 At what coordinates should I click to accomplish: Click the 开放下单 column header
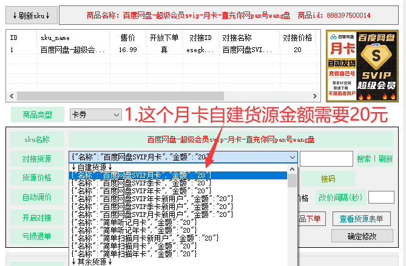point(164,38)
